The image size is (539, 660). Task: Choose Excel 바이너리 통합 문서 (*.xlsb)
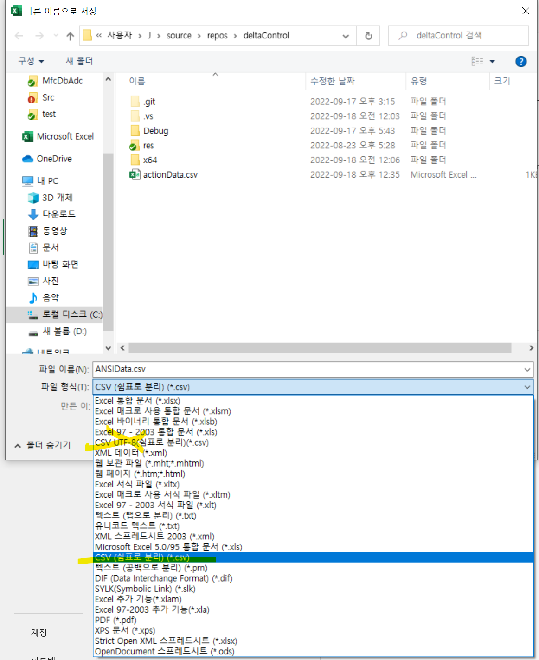pos(313,422)
